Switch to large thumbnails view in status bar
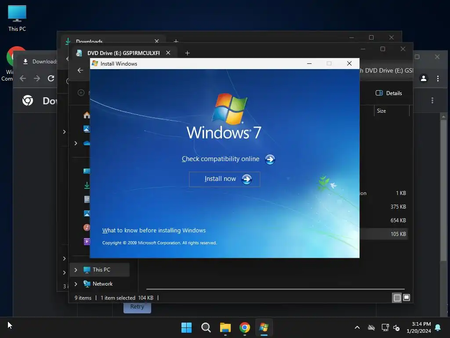The width and height of the screenshot is (450, 338). [x=406, y=298]
